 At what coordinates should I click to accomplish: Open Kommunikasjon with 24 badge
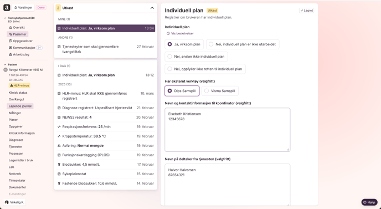(25, 48)
